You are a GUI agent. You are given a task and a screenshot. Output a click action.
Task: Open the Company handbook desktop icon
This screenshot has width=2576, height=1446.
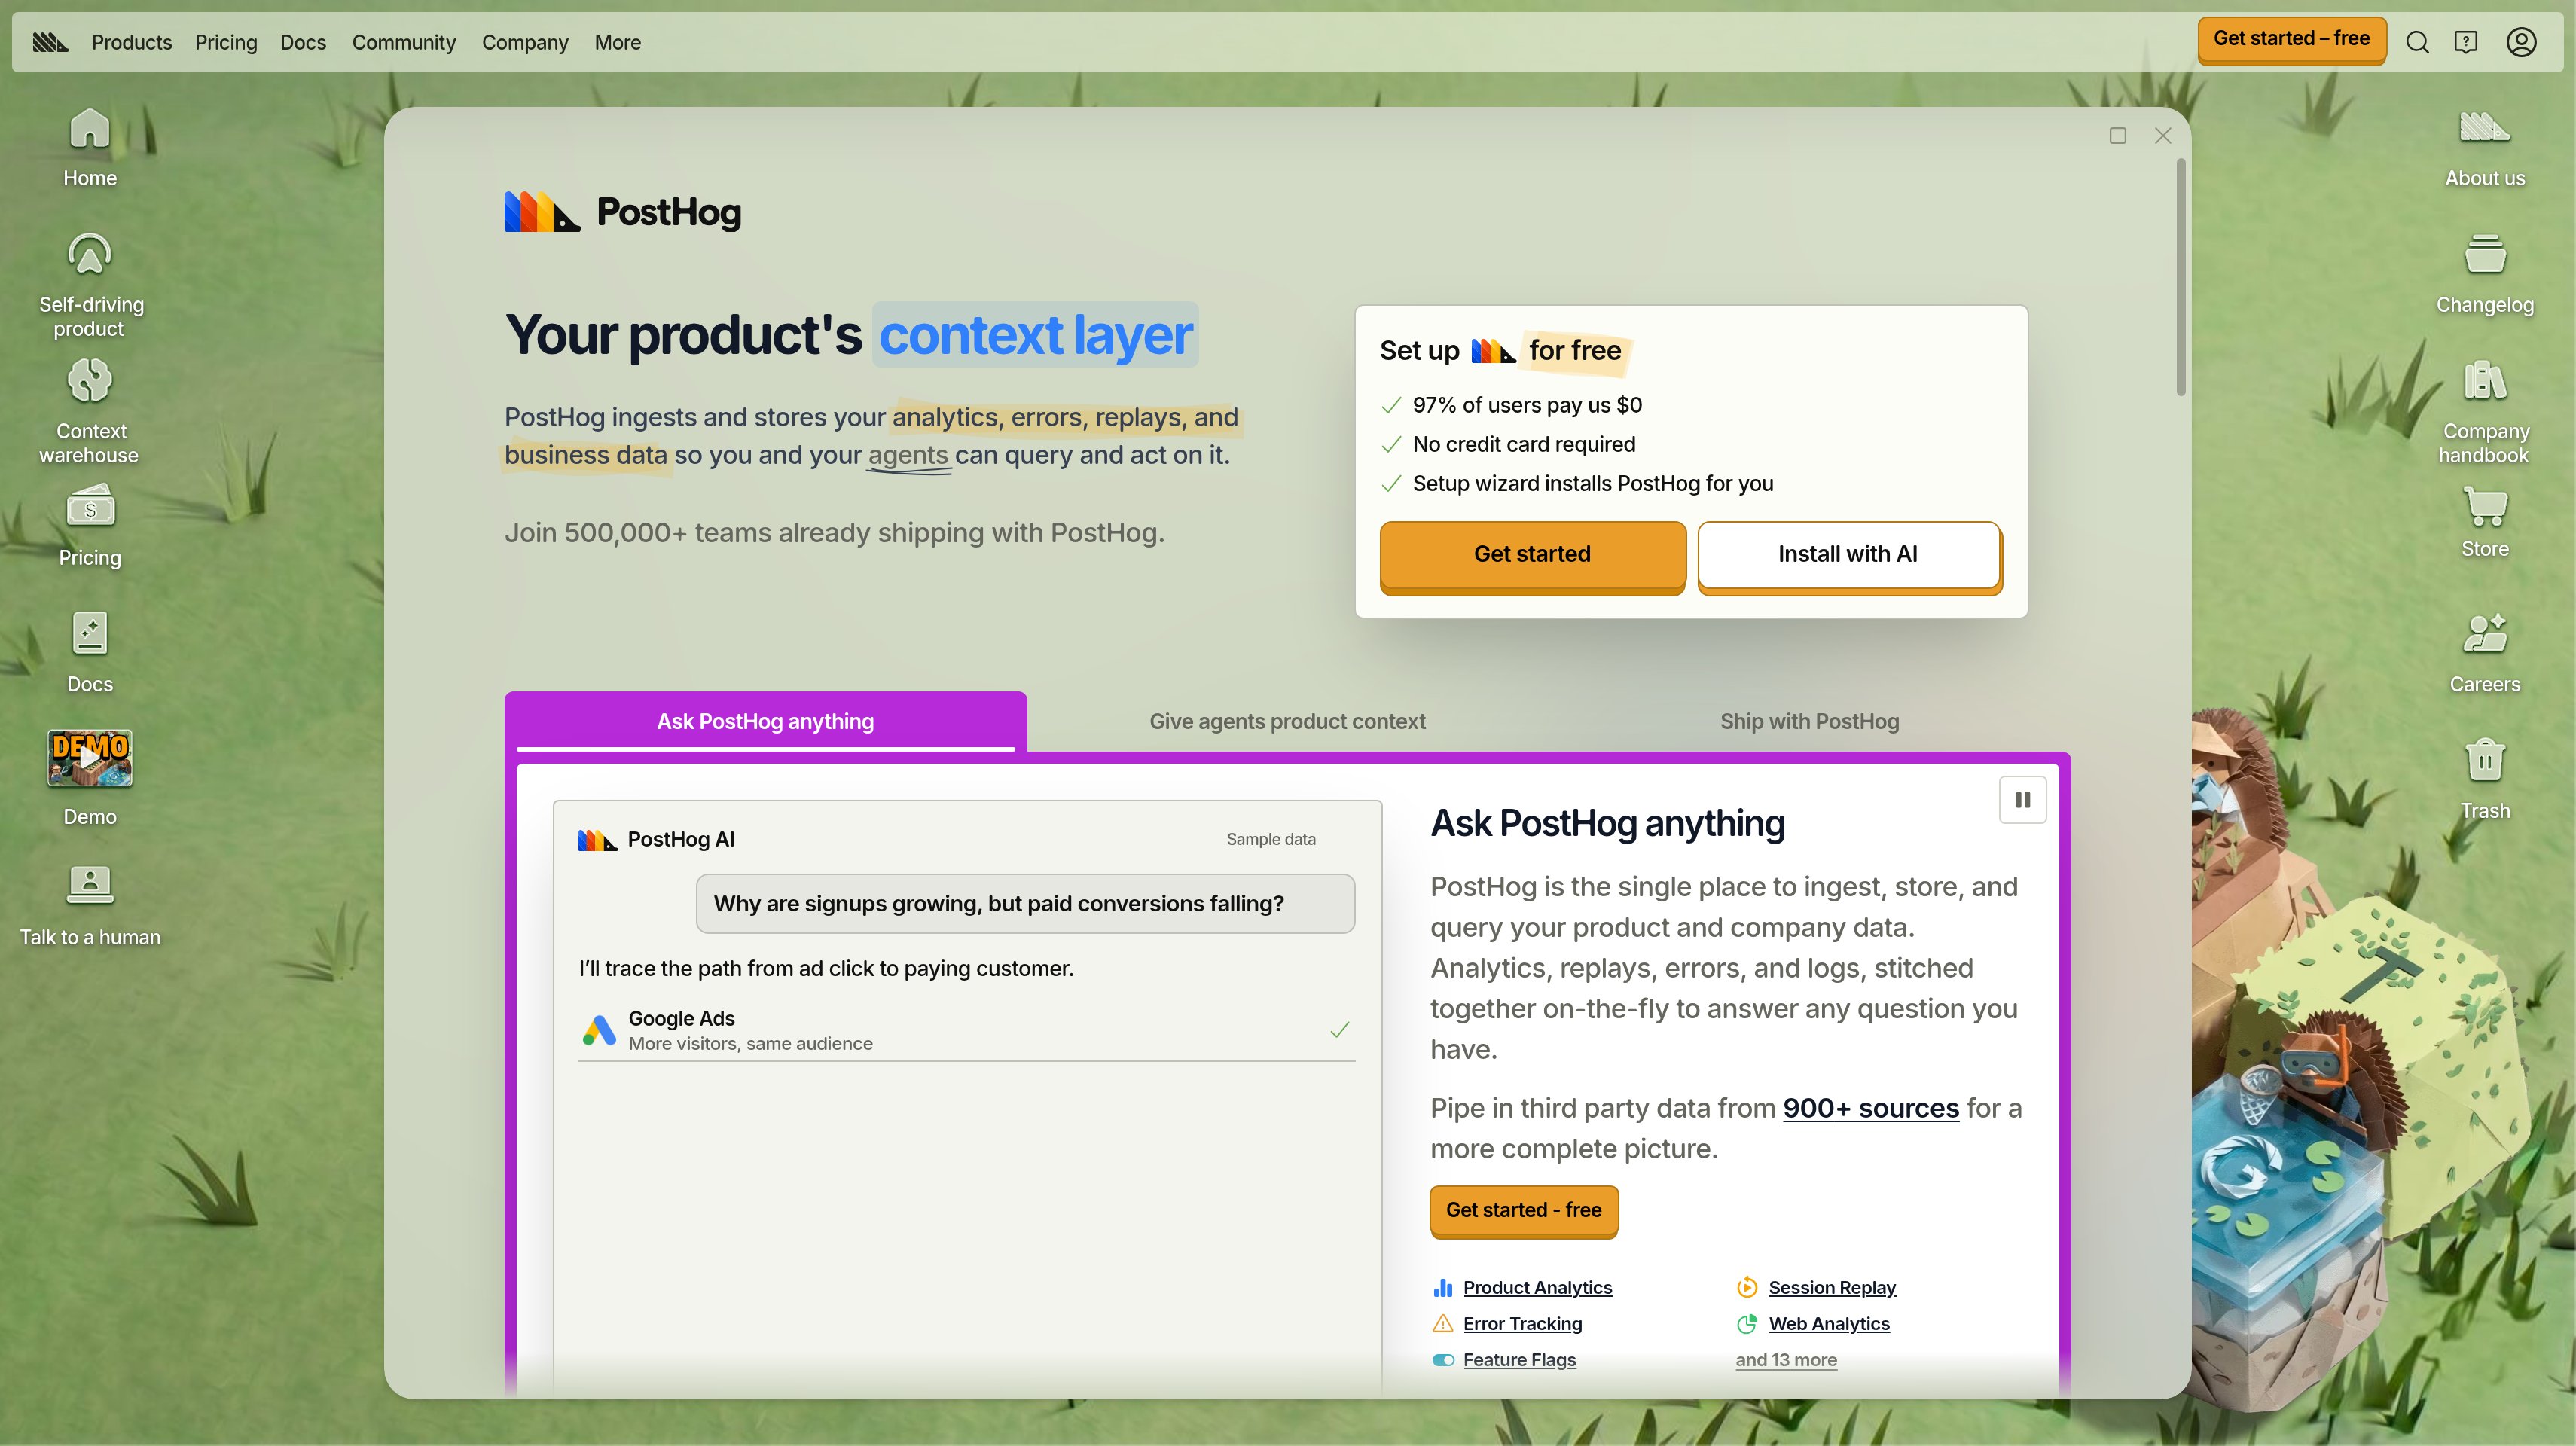2485,412
